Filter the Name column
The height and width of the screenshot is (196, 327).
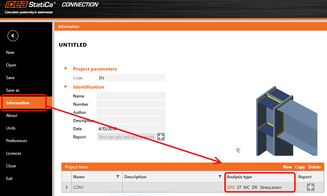(118, 177)
